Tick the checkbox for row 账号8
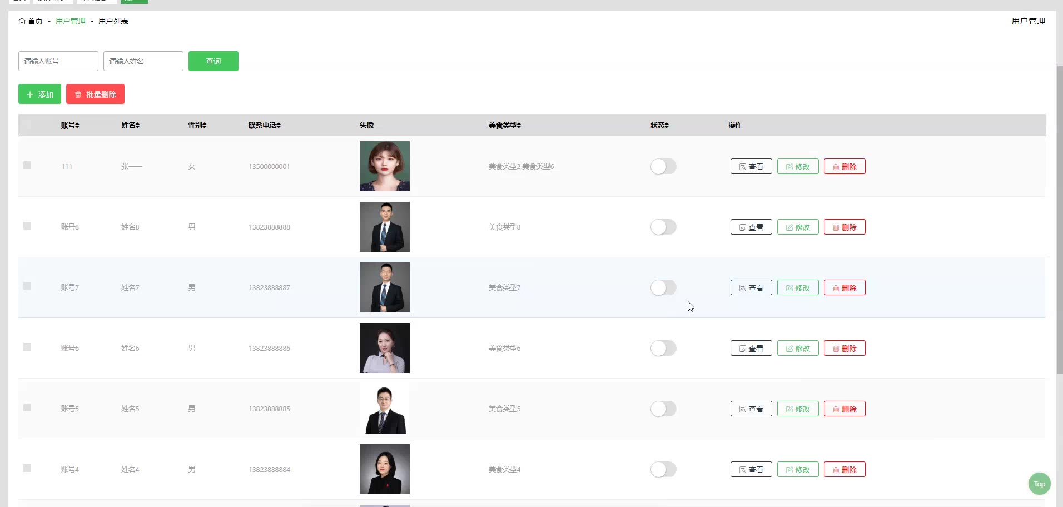 pos(27,226)
